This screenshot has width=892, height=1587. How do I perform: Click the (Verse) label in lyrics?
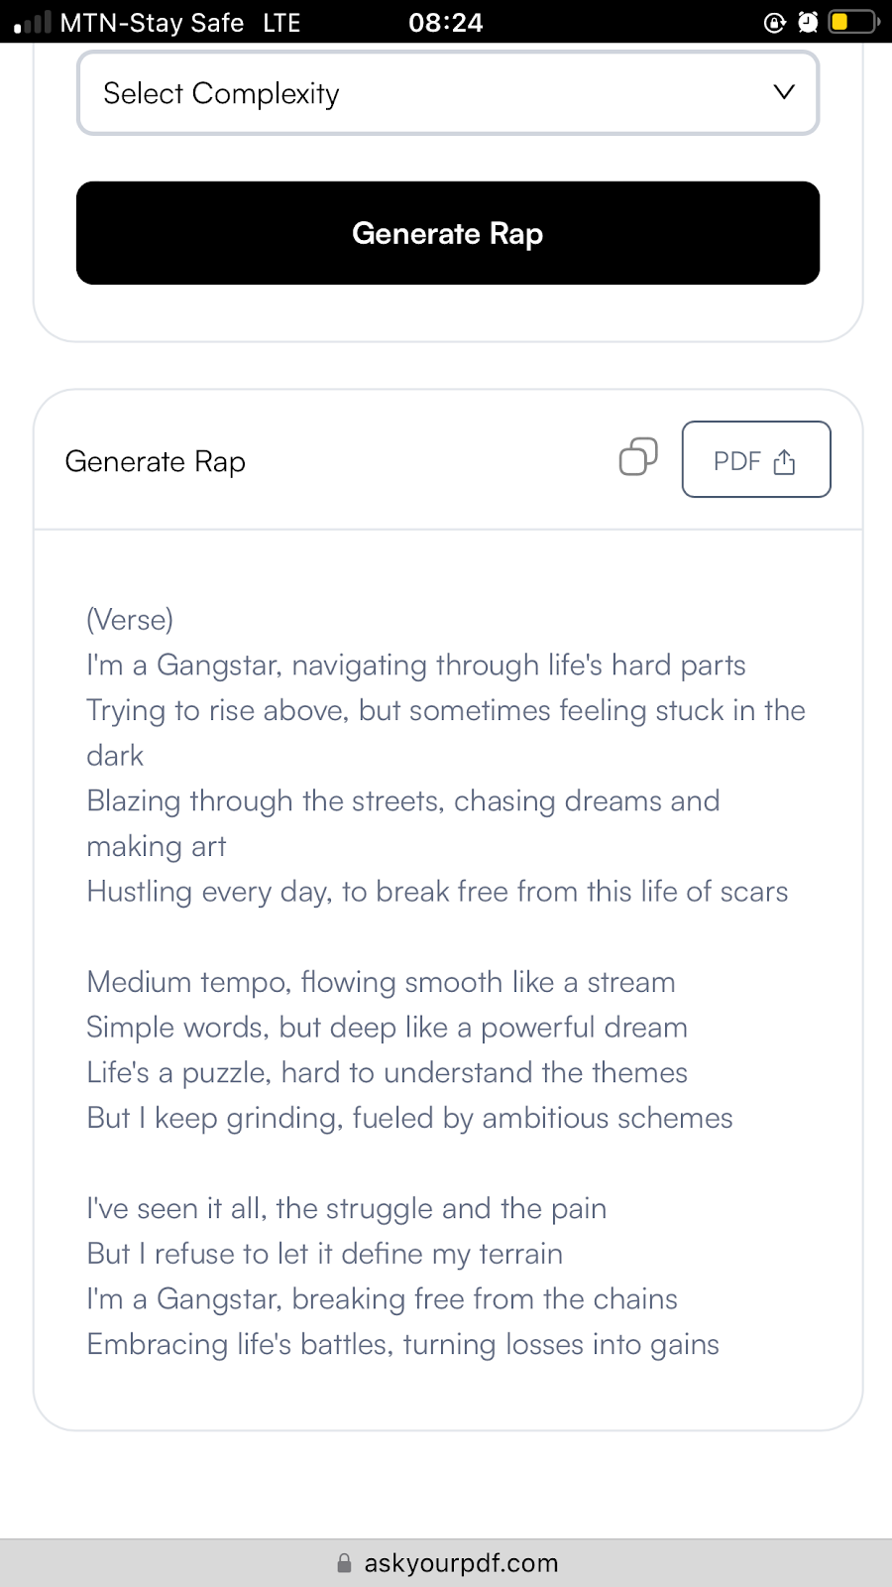tap(130, 620)
